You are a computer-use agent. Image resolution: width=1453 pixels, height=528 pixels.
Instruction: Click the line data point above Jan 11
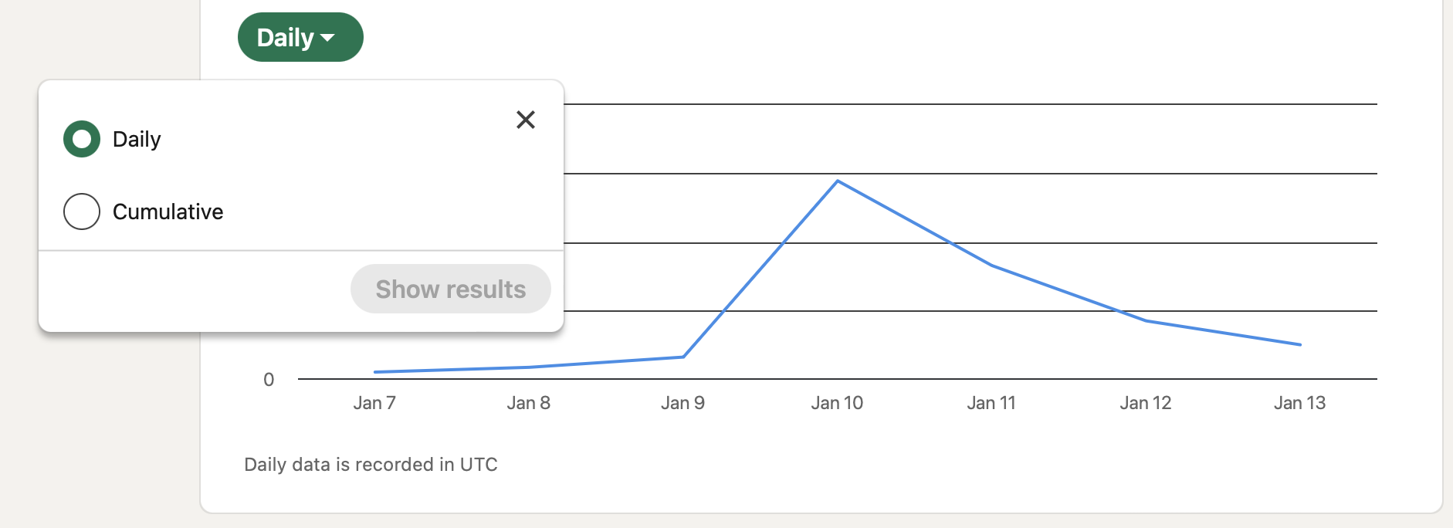coord(992,266)
